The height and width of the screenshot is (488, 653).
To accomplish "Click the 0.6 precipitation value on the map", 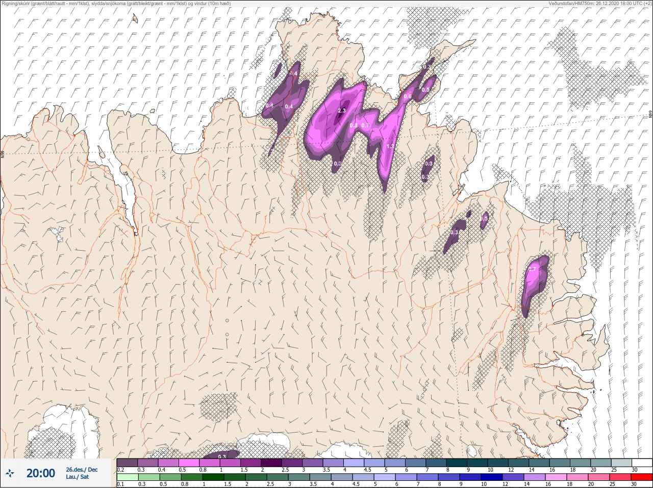I will (408, 97).
